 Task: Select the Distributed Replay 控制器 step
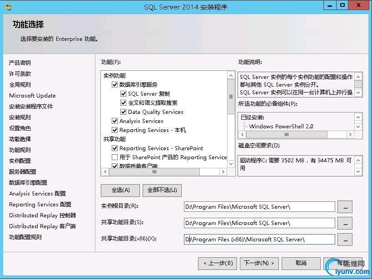click(42, 215)
